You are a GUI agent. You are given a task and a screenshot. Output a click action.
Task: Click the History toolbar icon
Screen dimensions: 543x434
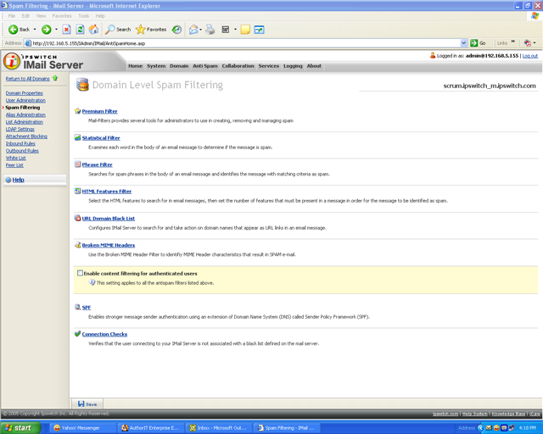[x=176, y=30]
